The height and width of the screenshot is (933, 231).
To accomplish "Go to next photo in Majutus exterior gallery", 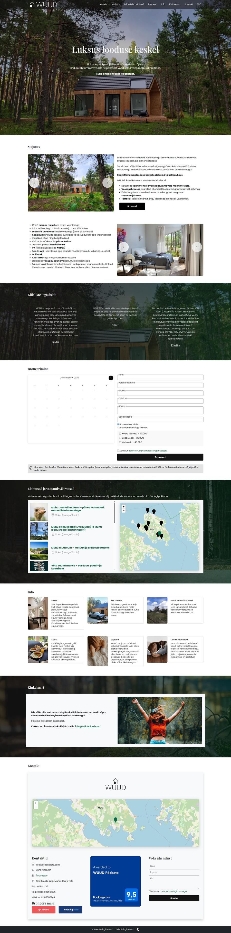I will pos(107,182).
